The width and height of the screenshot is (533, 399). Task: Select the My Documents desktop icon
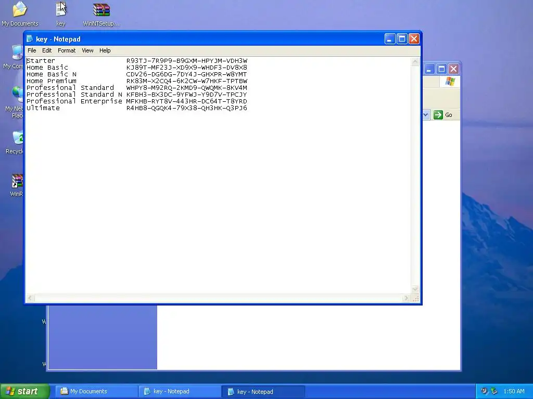coord(20,14)
